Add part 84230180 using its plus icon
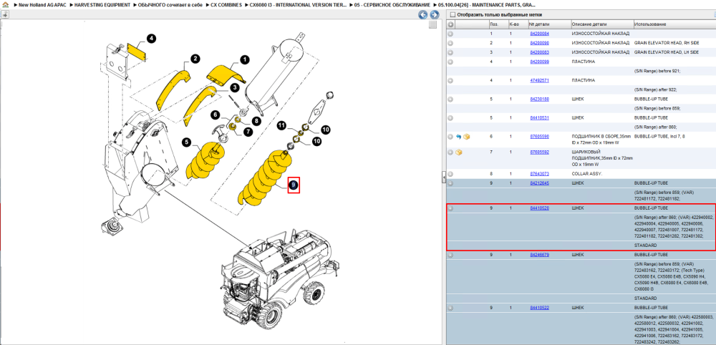This screenshot has height=345, width=716. coord(450,99)
